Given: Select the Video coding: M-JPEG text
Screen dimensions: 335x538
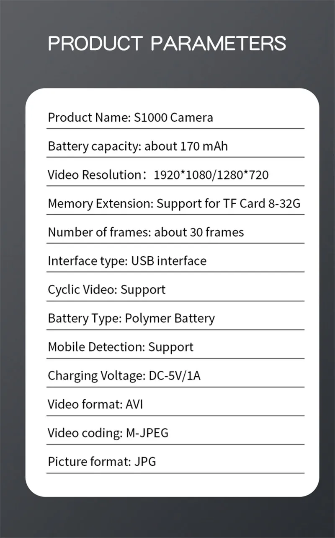Looking at the screenshot, I should pyautogui.click(x=108, y=433).
